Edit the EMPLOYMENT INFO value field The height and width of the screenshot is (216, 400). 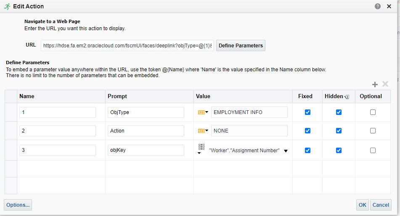tap(249, 112)
